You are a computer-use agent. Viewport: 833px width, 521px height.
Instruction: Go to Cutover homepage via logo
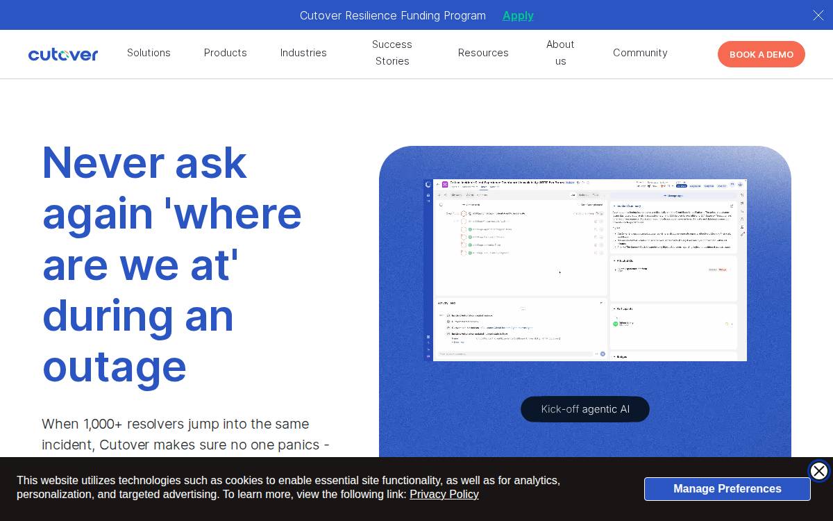63,54
